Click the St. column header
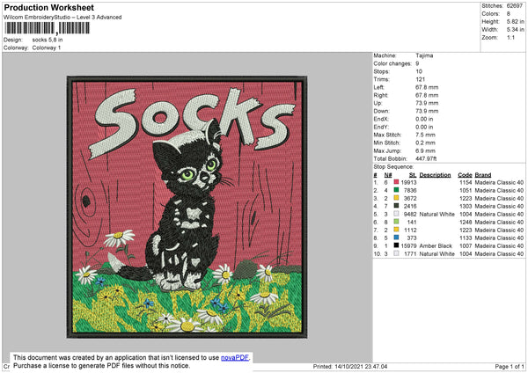 pyautogui.click(x=412, y=174)
